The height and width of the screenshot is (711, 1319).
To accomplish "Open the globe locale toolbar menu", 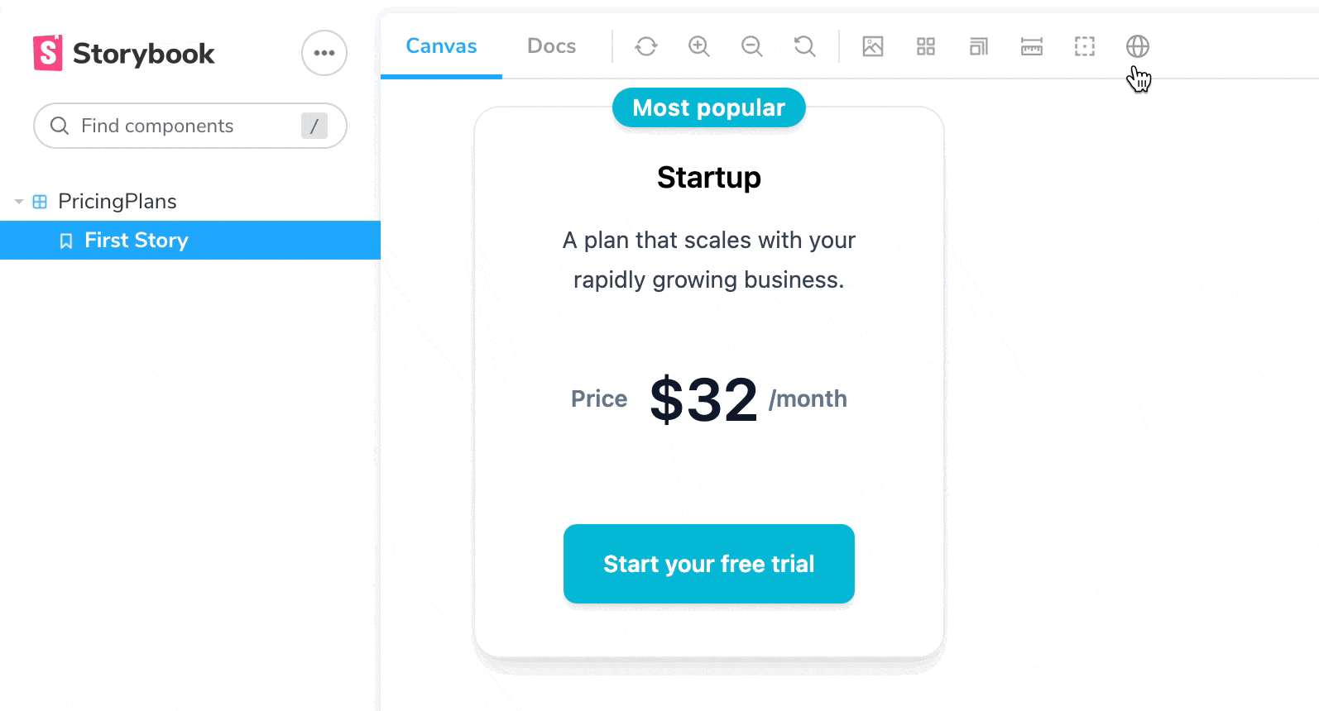I will coord(1138,46).
